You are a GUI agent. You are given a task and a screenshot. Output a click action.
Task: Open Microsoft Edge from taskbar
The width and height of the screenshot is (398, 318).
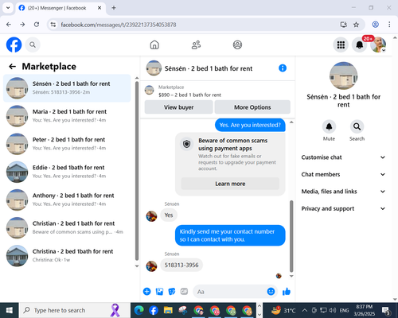139,310
